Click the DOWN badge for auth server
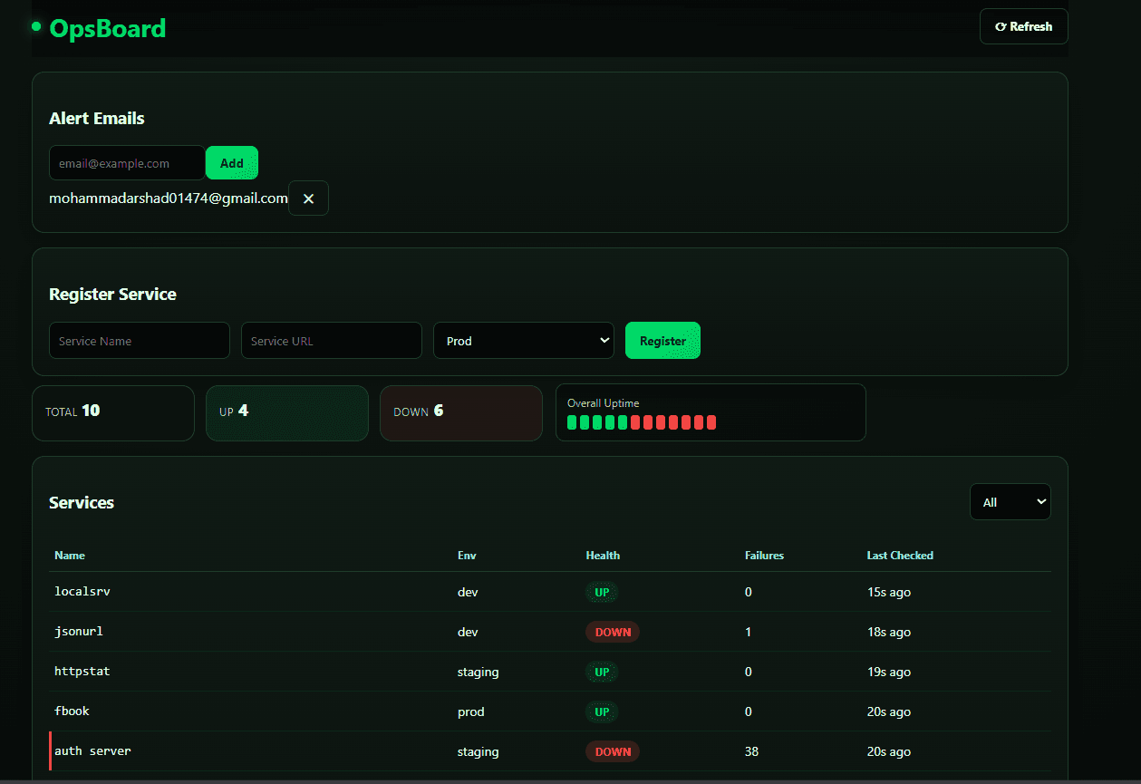This screenshot has width=1141, height=784. [612, 751]
